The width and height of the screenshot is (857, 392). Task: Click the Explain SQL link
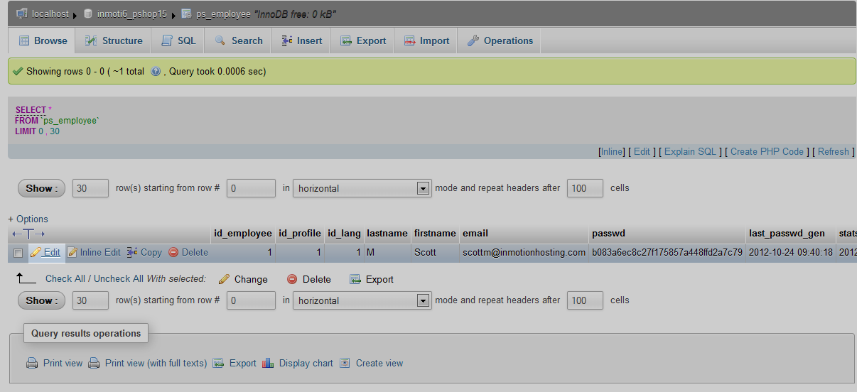[690, 151]
